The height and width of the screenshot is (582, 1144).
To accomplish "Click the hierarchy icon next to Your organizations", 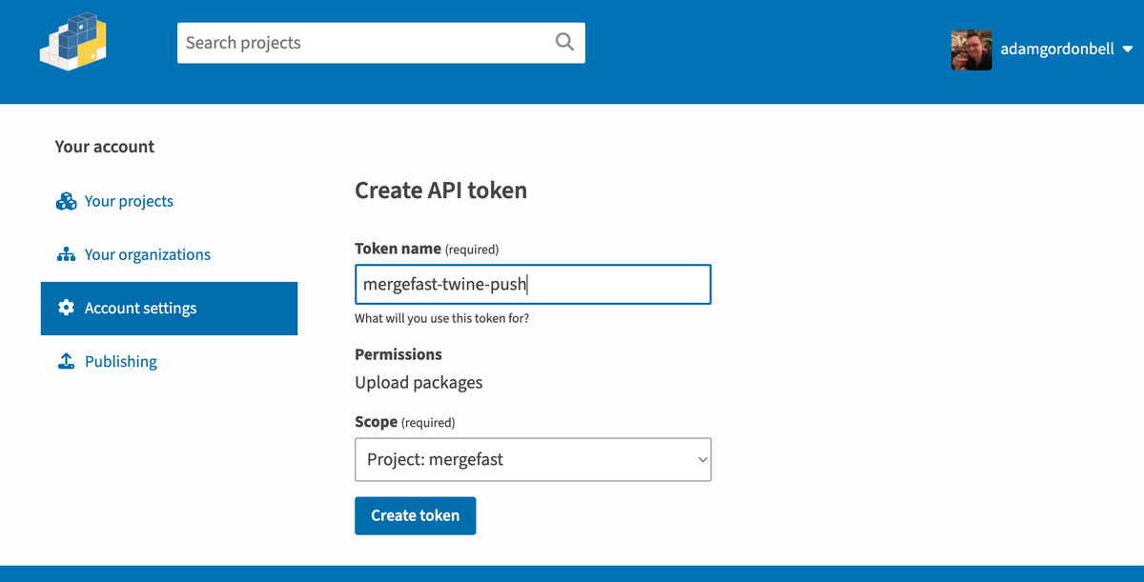I will 66,254.
